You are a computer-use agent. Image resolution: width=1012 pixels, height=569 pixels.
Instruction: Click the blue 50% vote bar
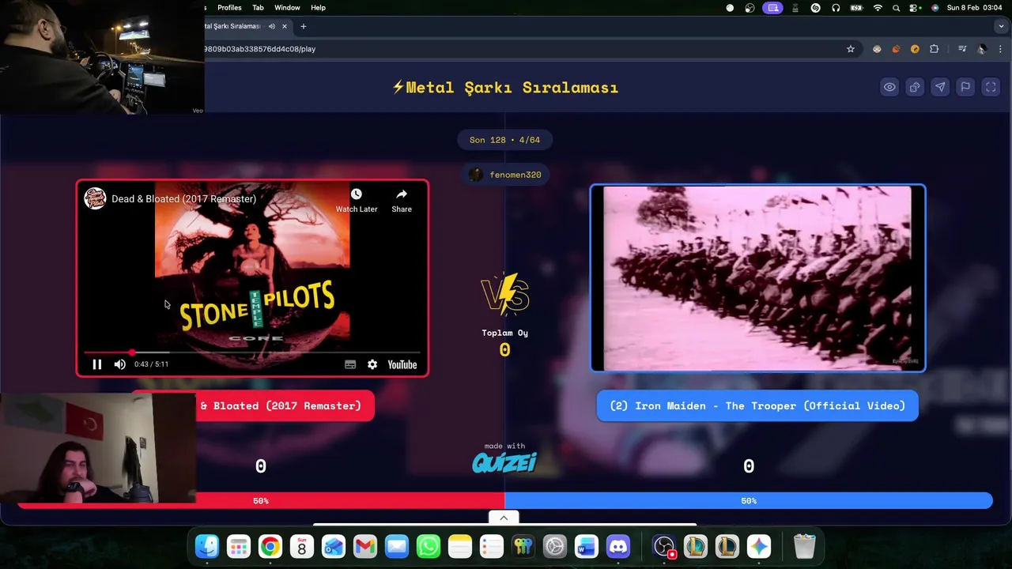point(749,500)
